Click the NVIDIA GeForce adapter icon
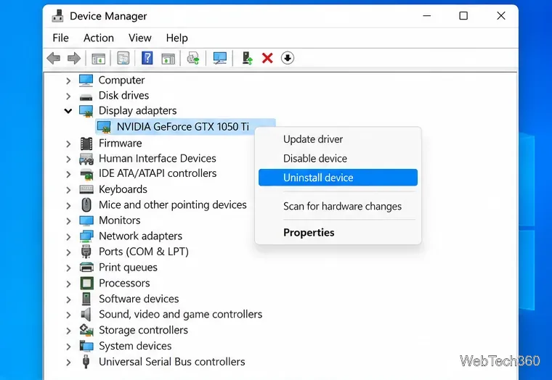 (104, 127)
